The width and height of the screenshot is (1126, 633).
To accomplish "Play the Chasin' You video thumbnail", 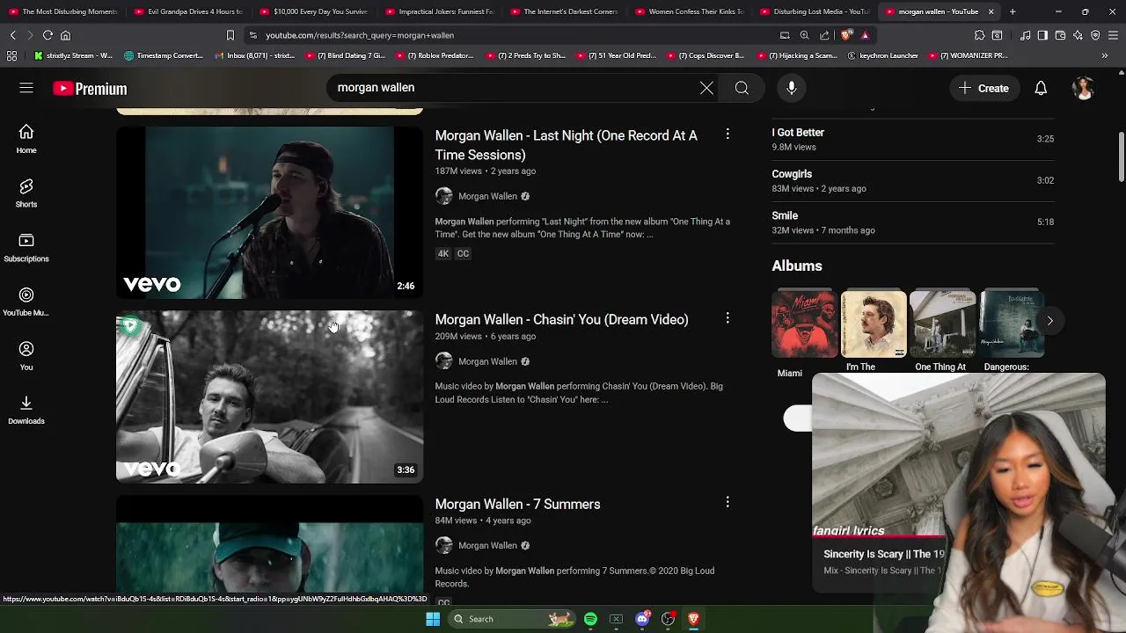I will click(269, 397).
